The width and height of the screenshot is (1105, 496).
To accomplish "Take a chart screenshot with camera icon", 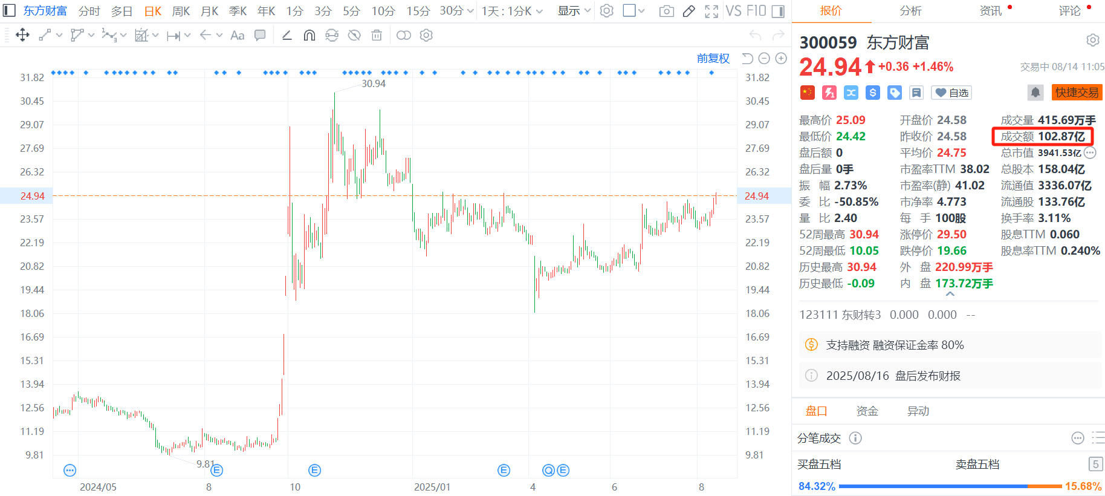I will [666, 11].
